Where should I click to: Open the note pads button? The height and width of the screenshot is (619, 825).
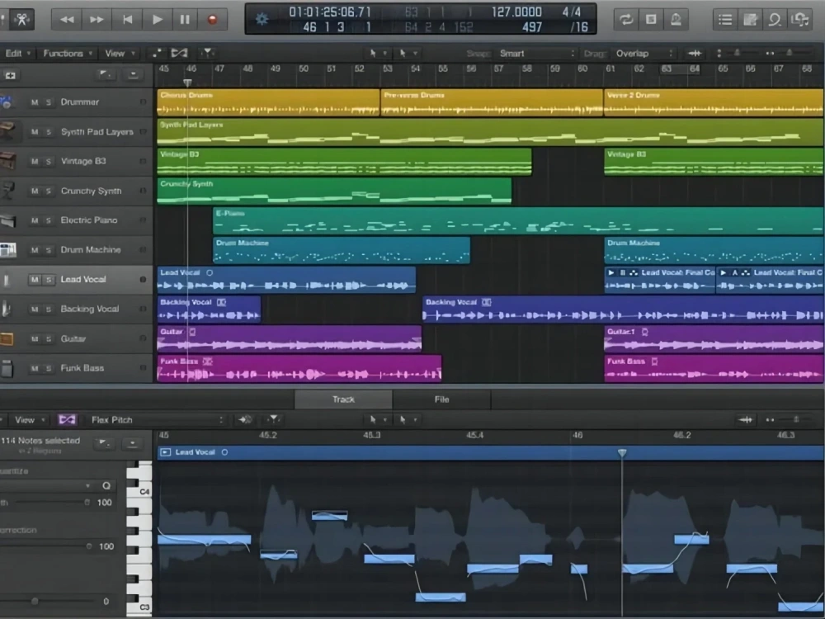pos(750,20)
